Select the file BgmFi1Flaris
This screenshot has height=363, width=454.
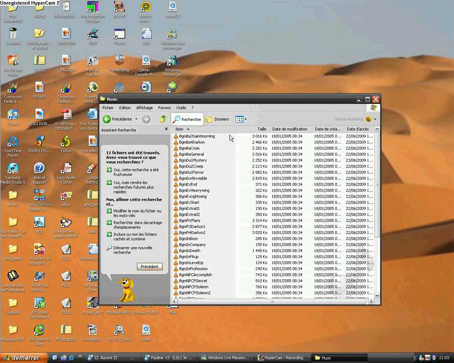click(189, 220)
